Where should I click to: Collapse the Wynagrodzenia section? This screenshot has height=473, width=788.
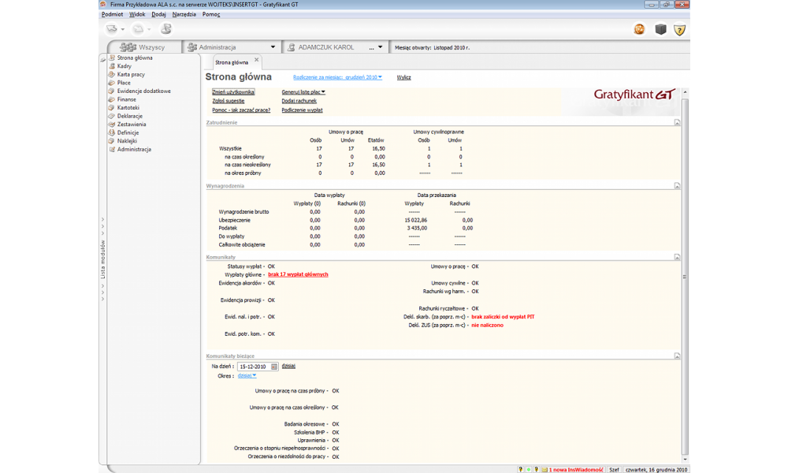point(677,185)
